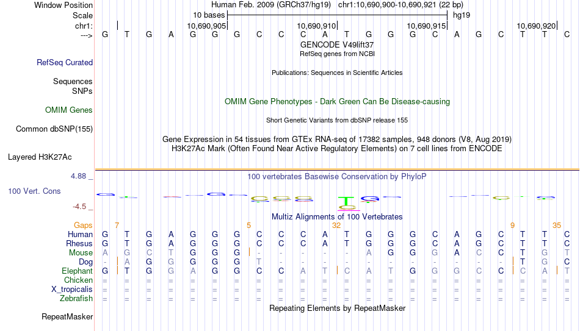This screenshot has height=331, width=580.
Task: Click the Gaps value 35
Action: click(x=557, y=226)
